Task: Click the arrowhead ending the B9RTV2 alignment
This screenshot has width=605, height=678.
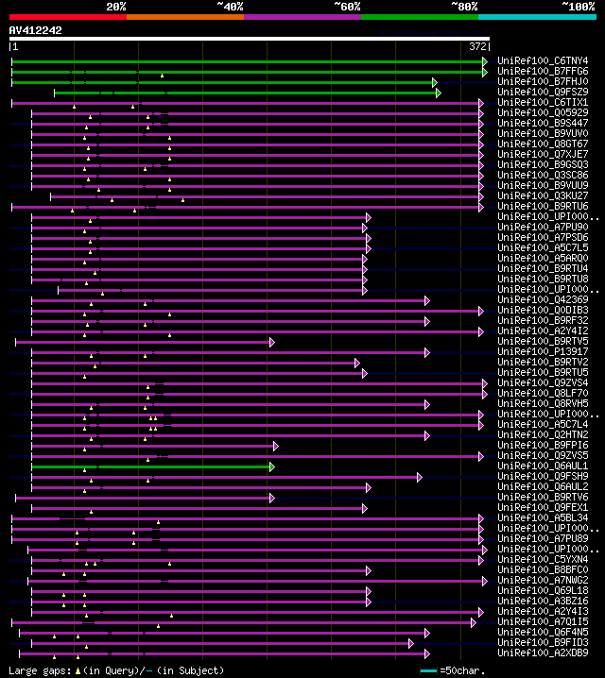Action: pyautogui.click(x=357, y=364)
